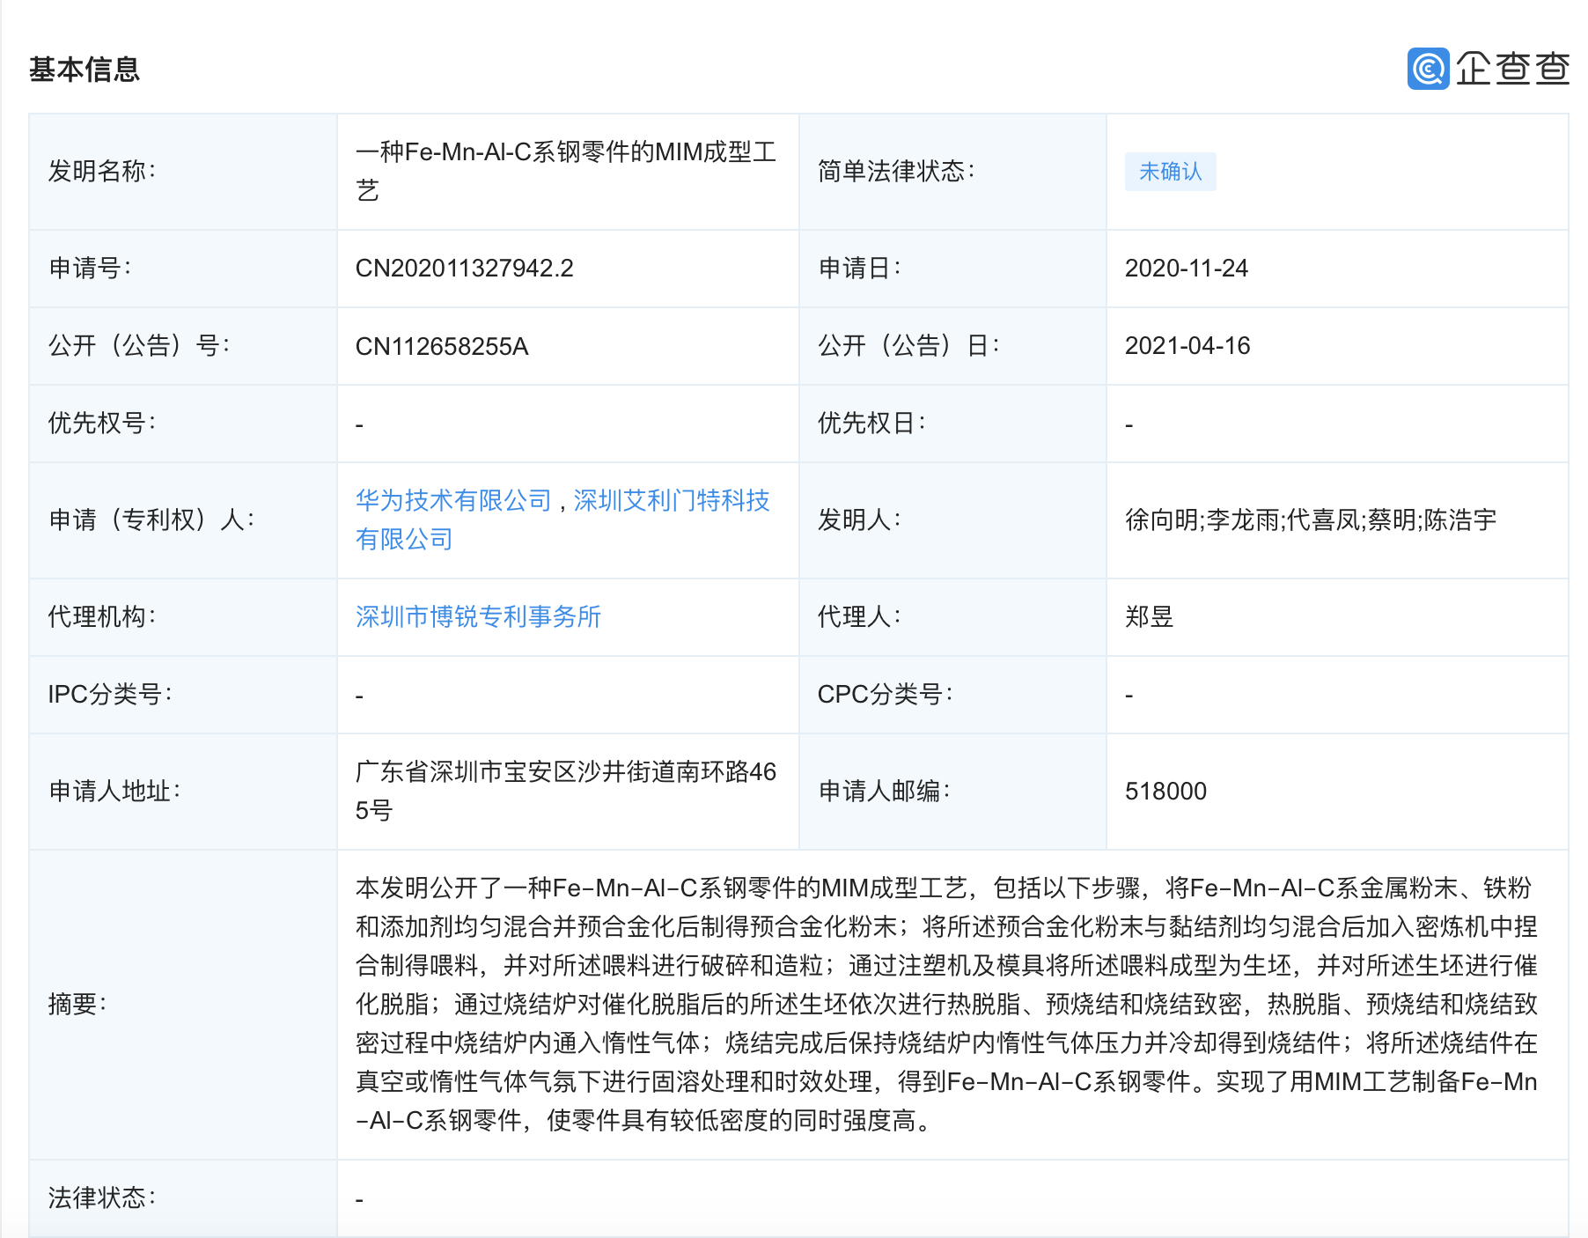Screen dimensions: 1588x1238
Task: Click the 法律状态 label cell
Action: click(183, 1198)
